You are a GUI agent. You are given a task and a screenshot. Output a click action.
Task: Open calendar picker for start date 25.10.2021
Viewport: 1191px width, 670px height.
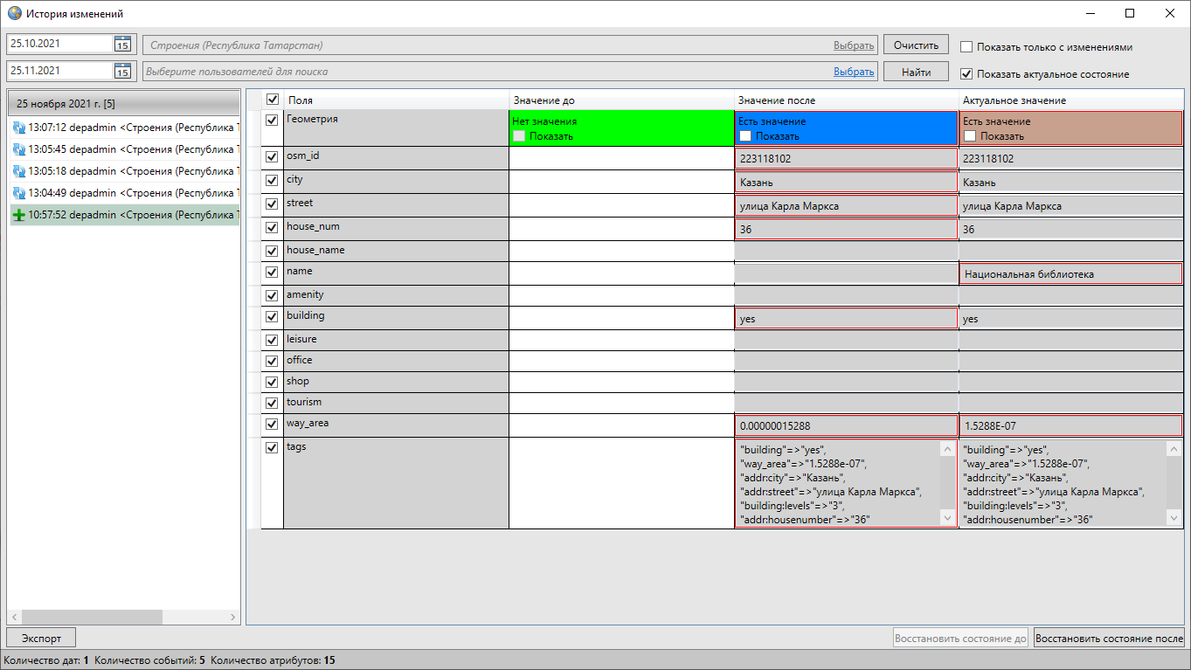pos(122,45)
